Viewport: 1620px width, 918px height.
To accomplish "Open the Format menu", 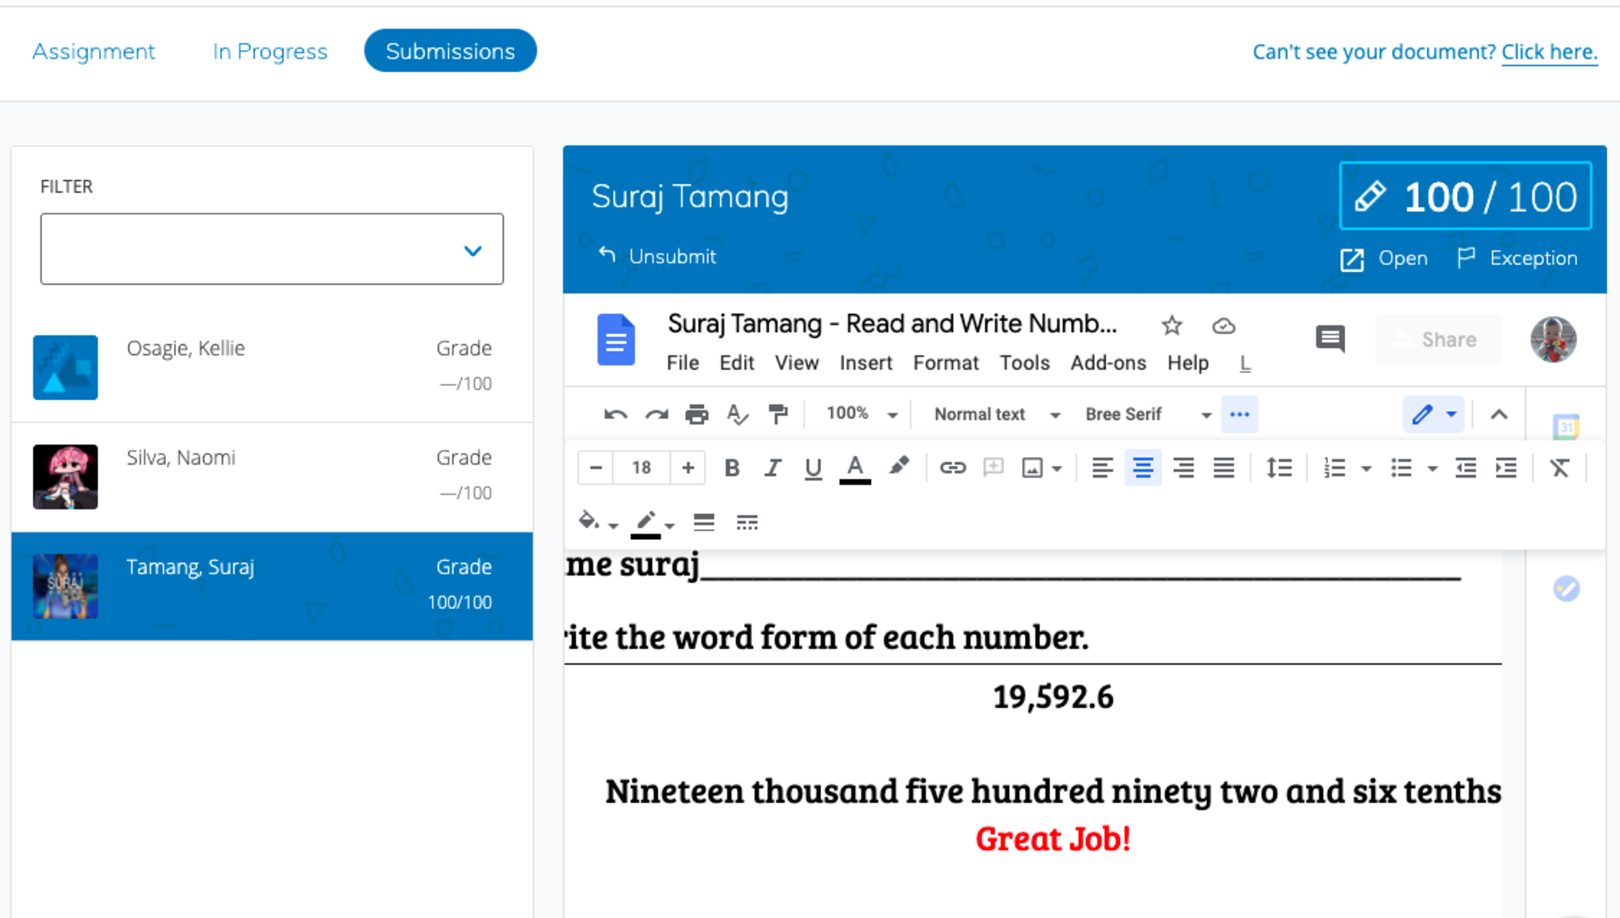I will click(x=945, y=363).
